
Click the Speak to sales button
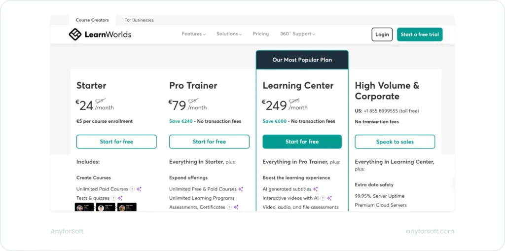pos(395,142)
